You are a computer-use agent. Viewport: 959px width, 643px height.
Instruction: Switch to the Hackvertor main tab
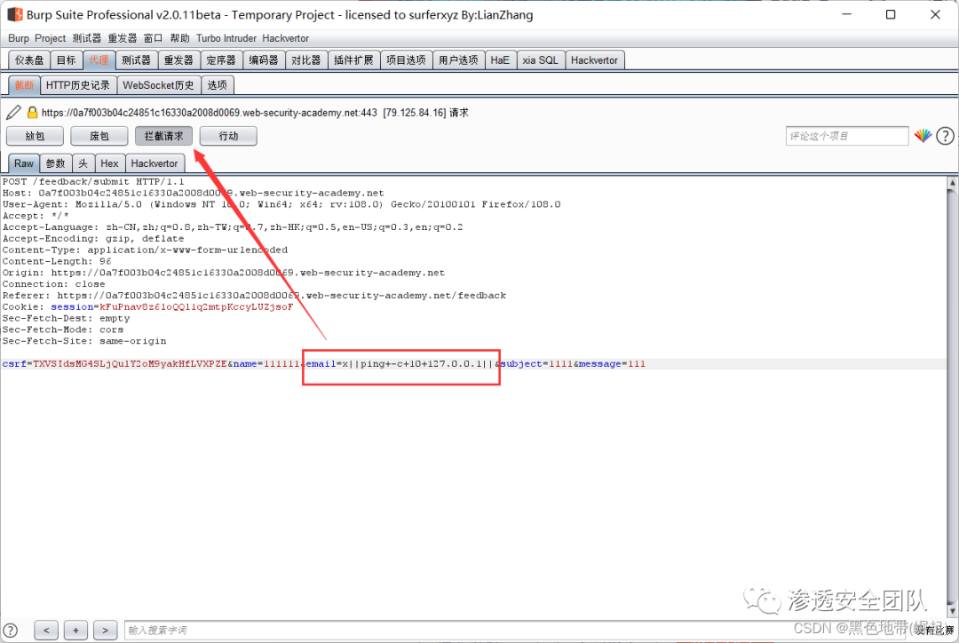pyautogui.click(x=594, y=60)
